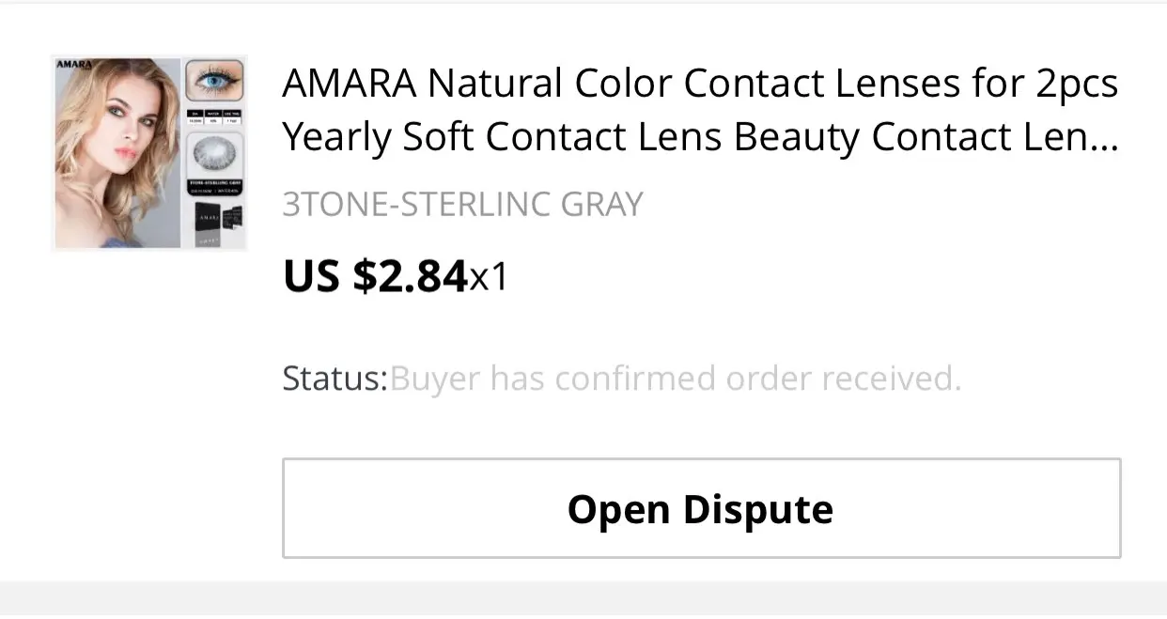Image resolution: width=1167 pixels, height=619 pixels.
Task: Click the gray divider below the order card
Action: (583, 598)
